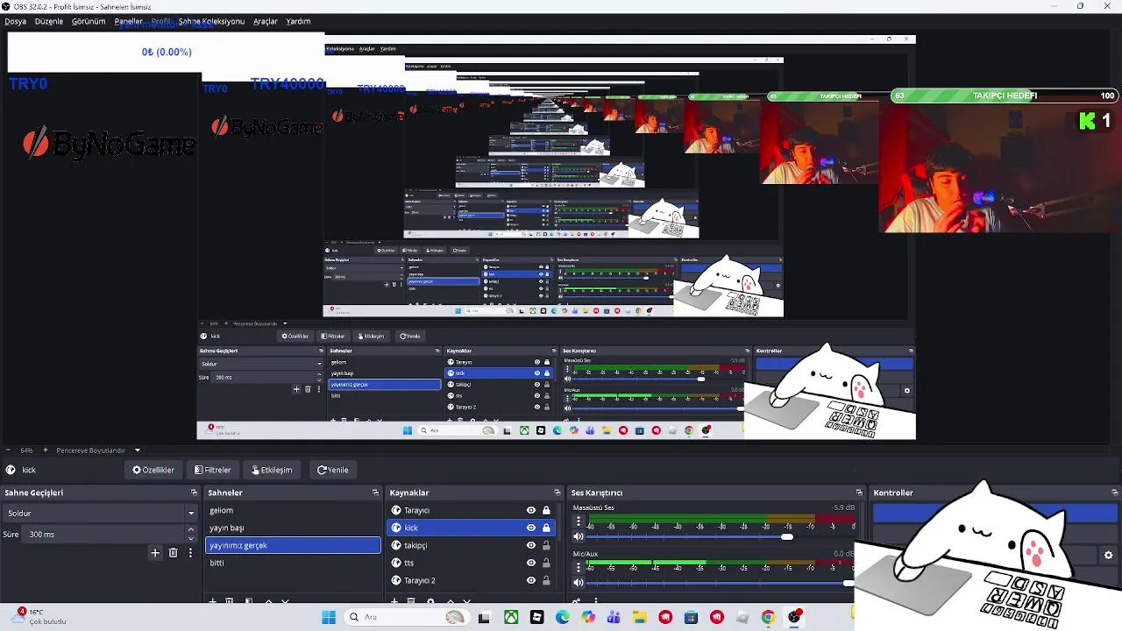Hide the tts source with eye icon
Viewport: 1122px width, 631px height.
pyautogui.click(x=530, y=563)
